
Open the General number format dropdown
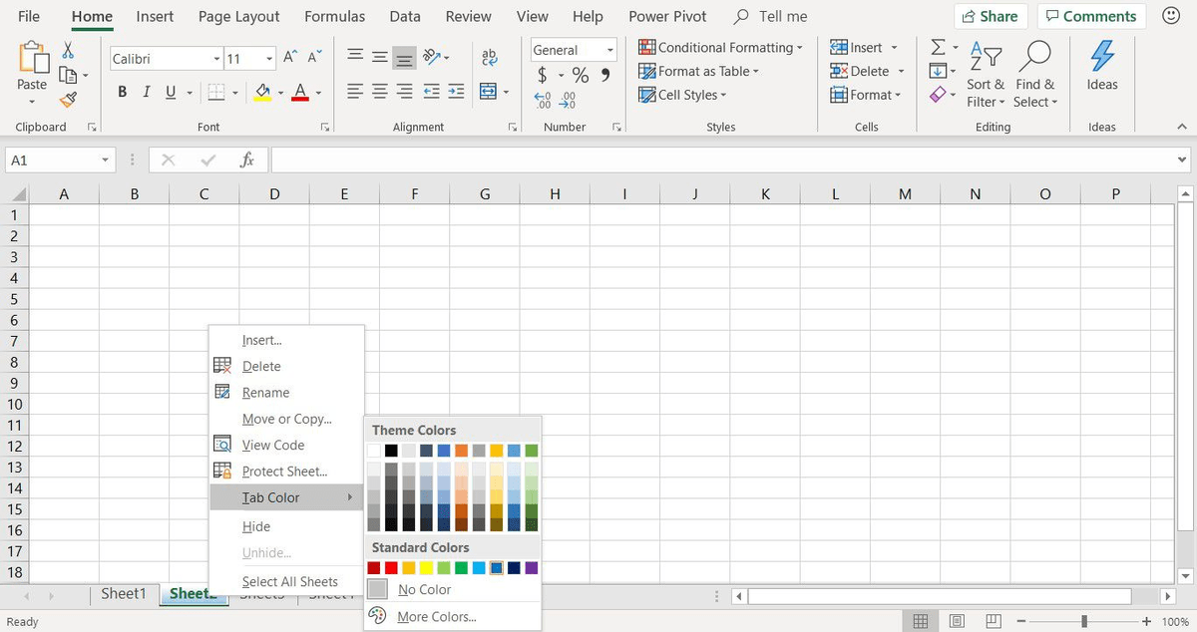(607, 49)
